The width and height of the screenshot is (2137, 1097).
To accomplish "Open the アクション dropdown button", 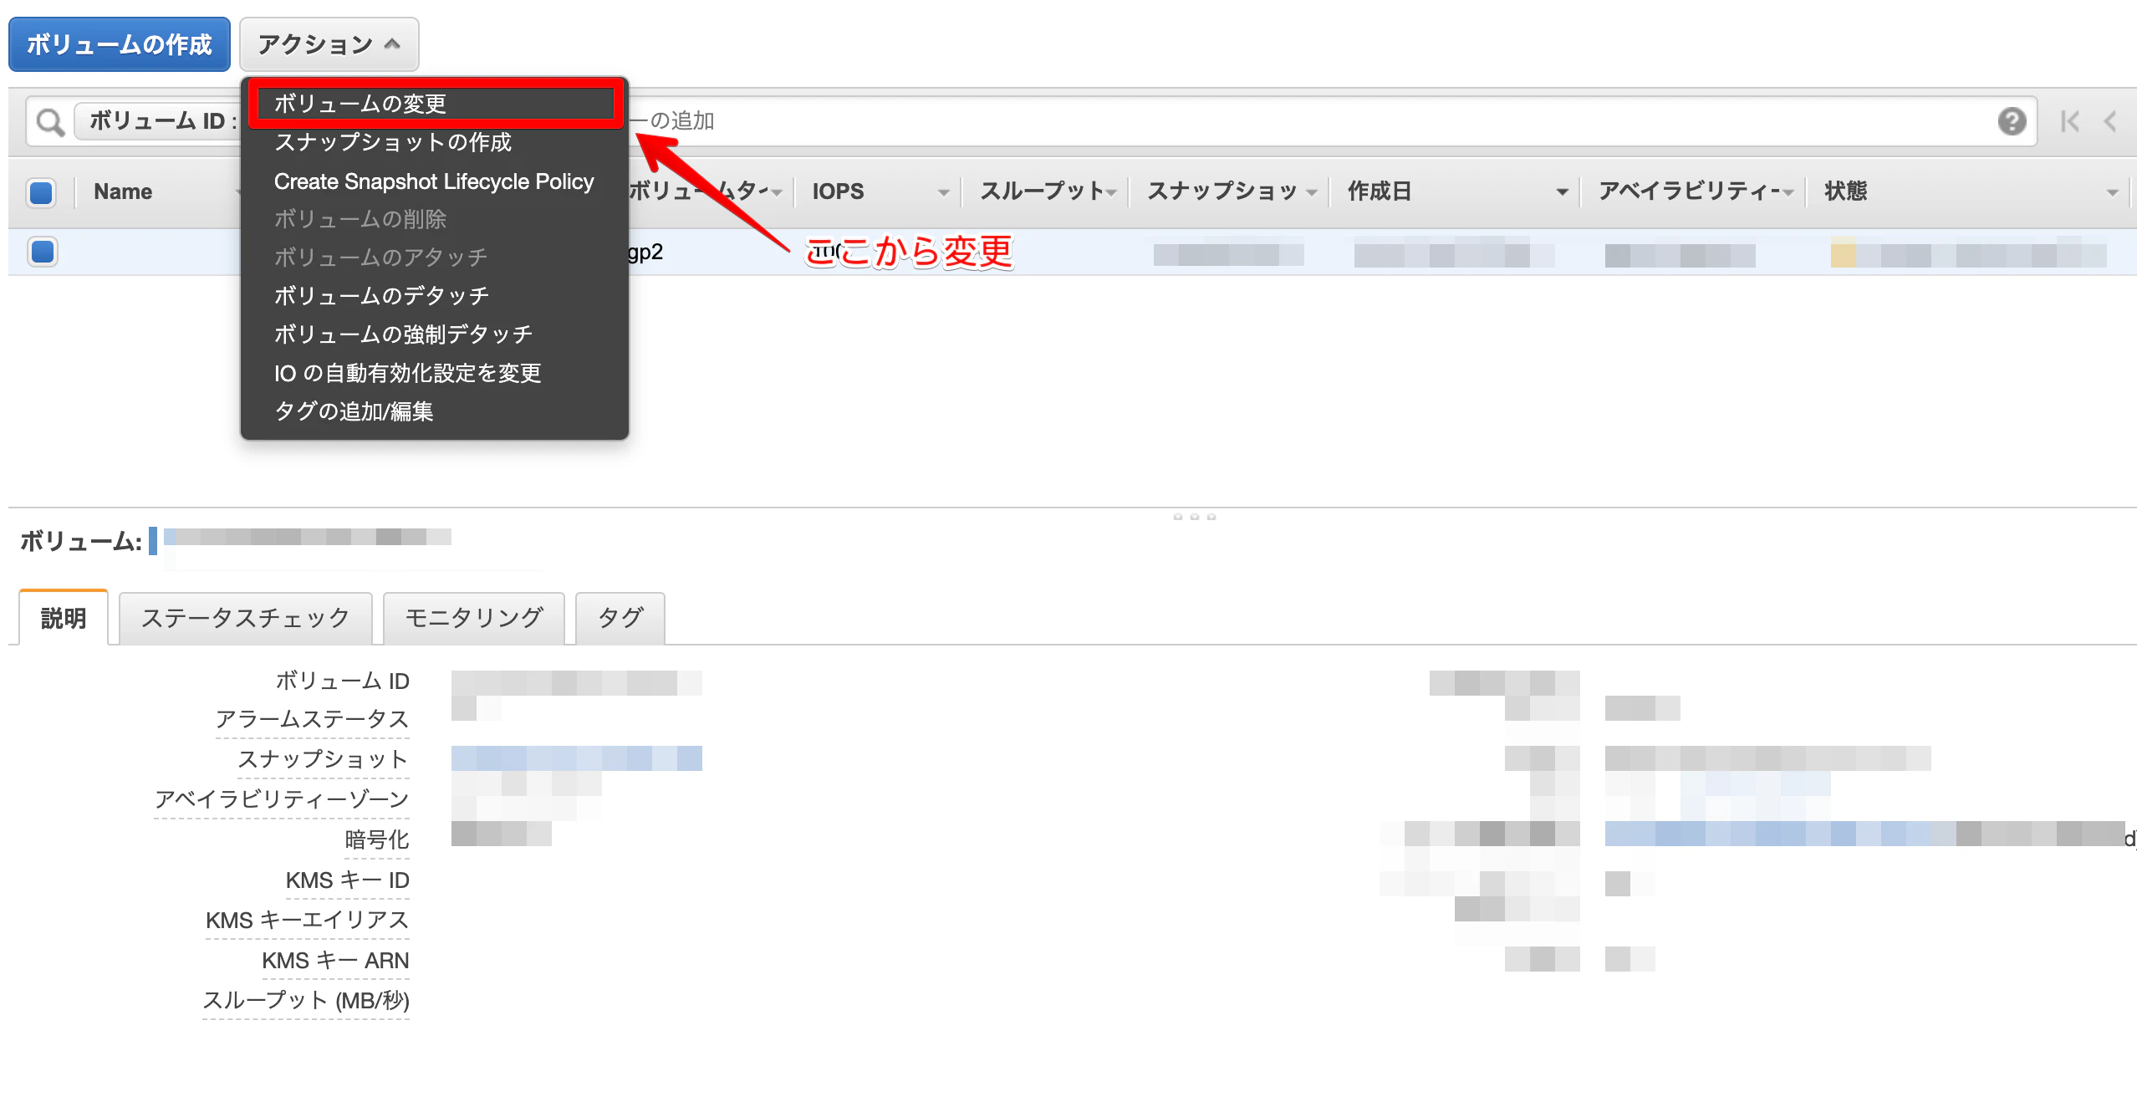I will click(329, 44).
